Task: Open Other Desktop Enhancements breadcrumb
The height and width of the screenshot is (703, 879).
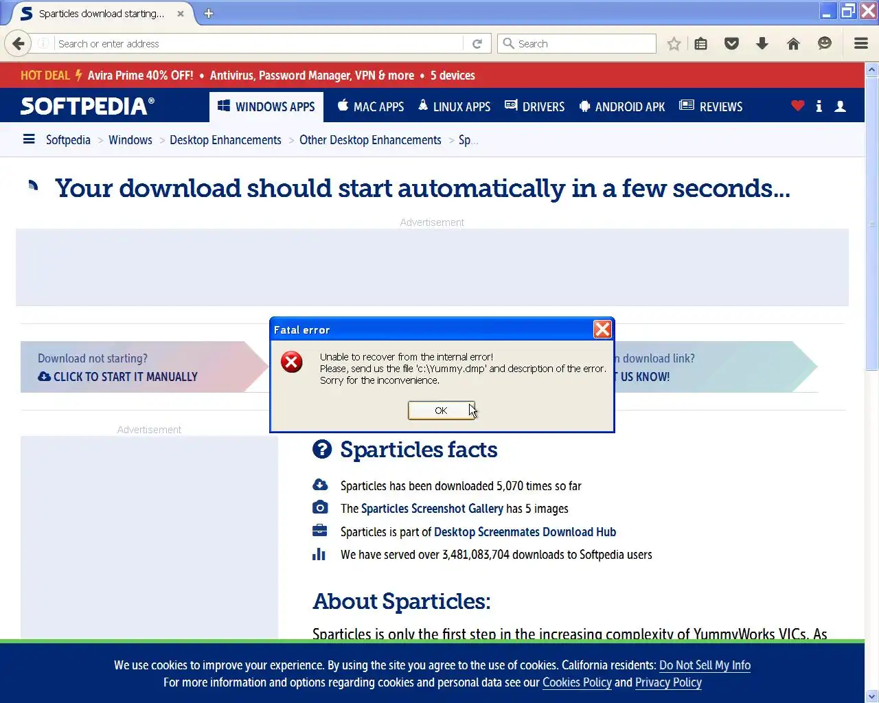Action: (x=370, y=140)
